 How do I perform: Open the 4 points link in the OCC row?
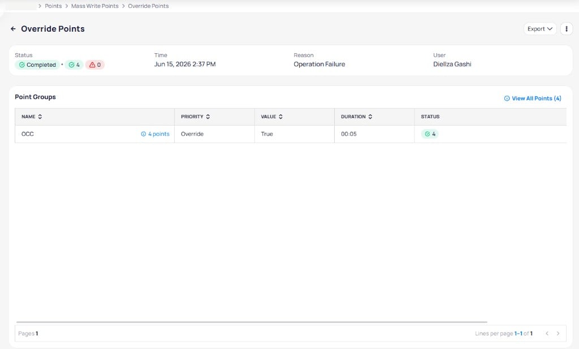pos(155,134)
